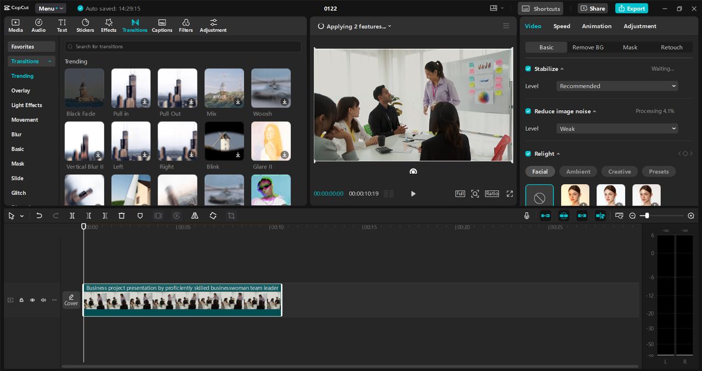Open the Effects panel
This screenshot has height=371, width=702.
coord(109,26)
